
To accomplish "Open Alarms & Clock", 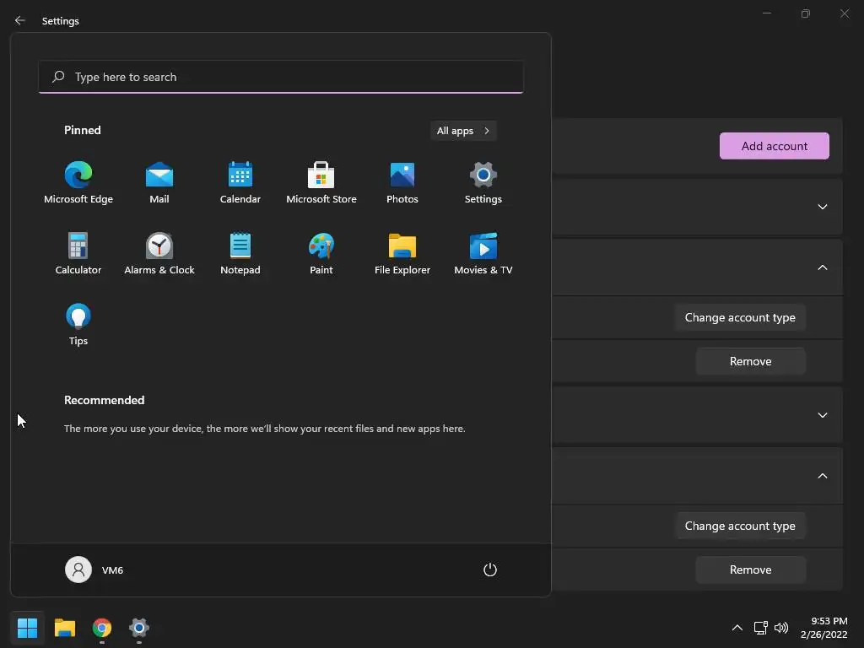I will tap(159, 253).
